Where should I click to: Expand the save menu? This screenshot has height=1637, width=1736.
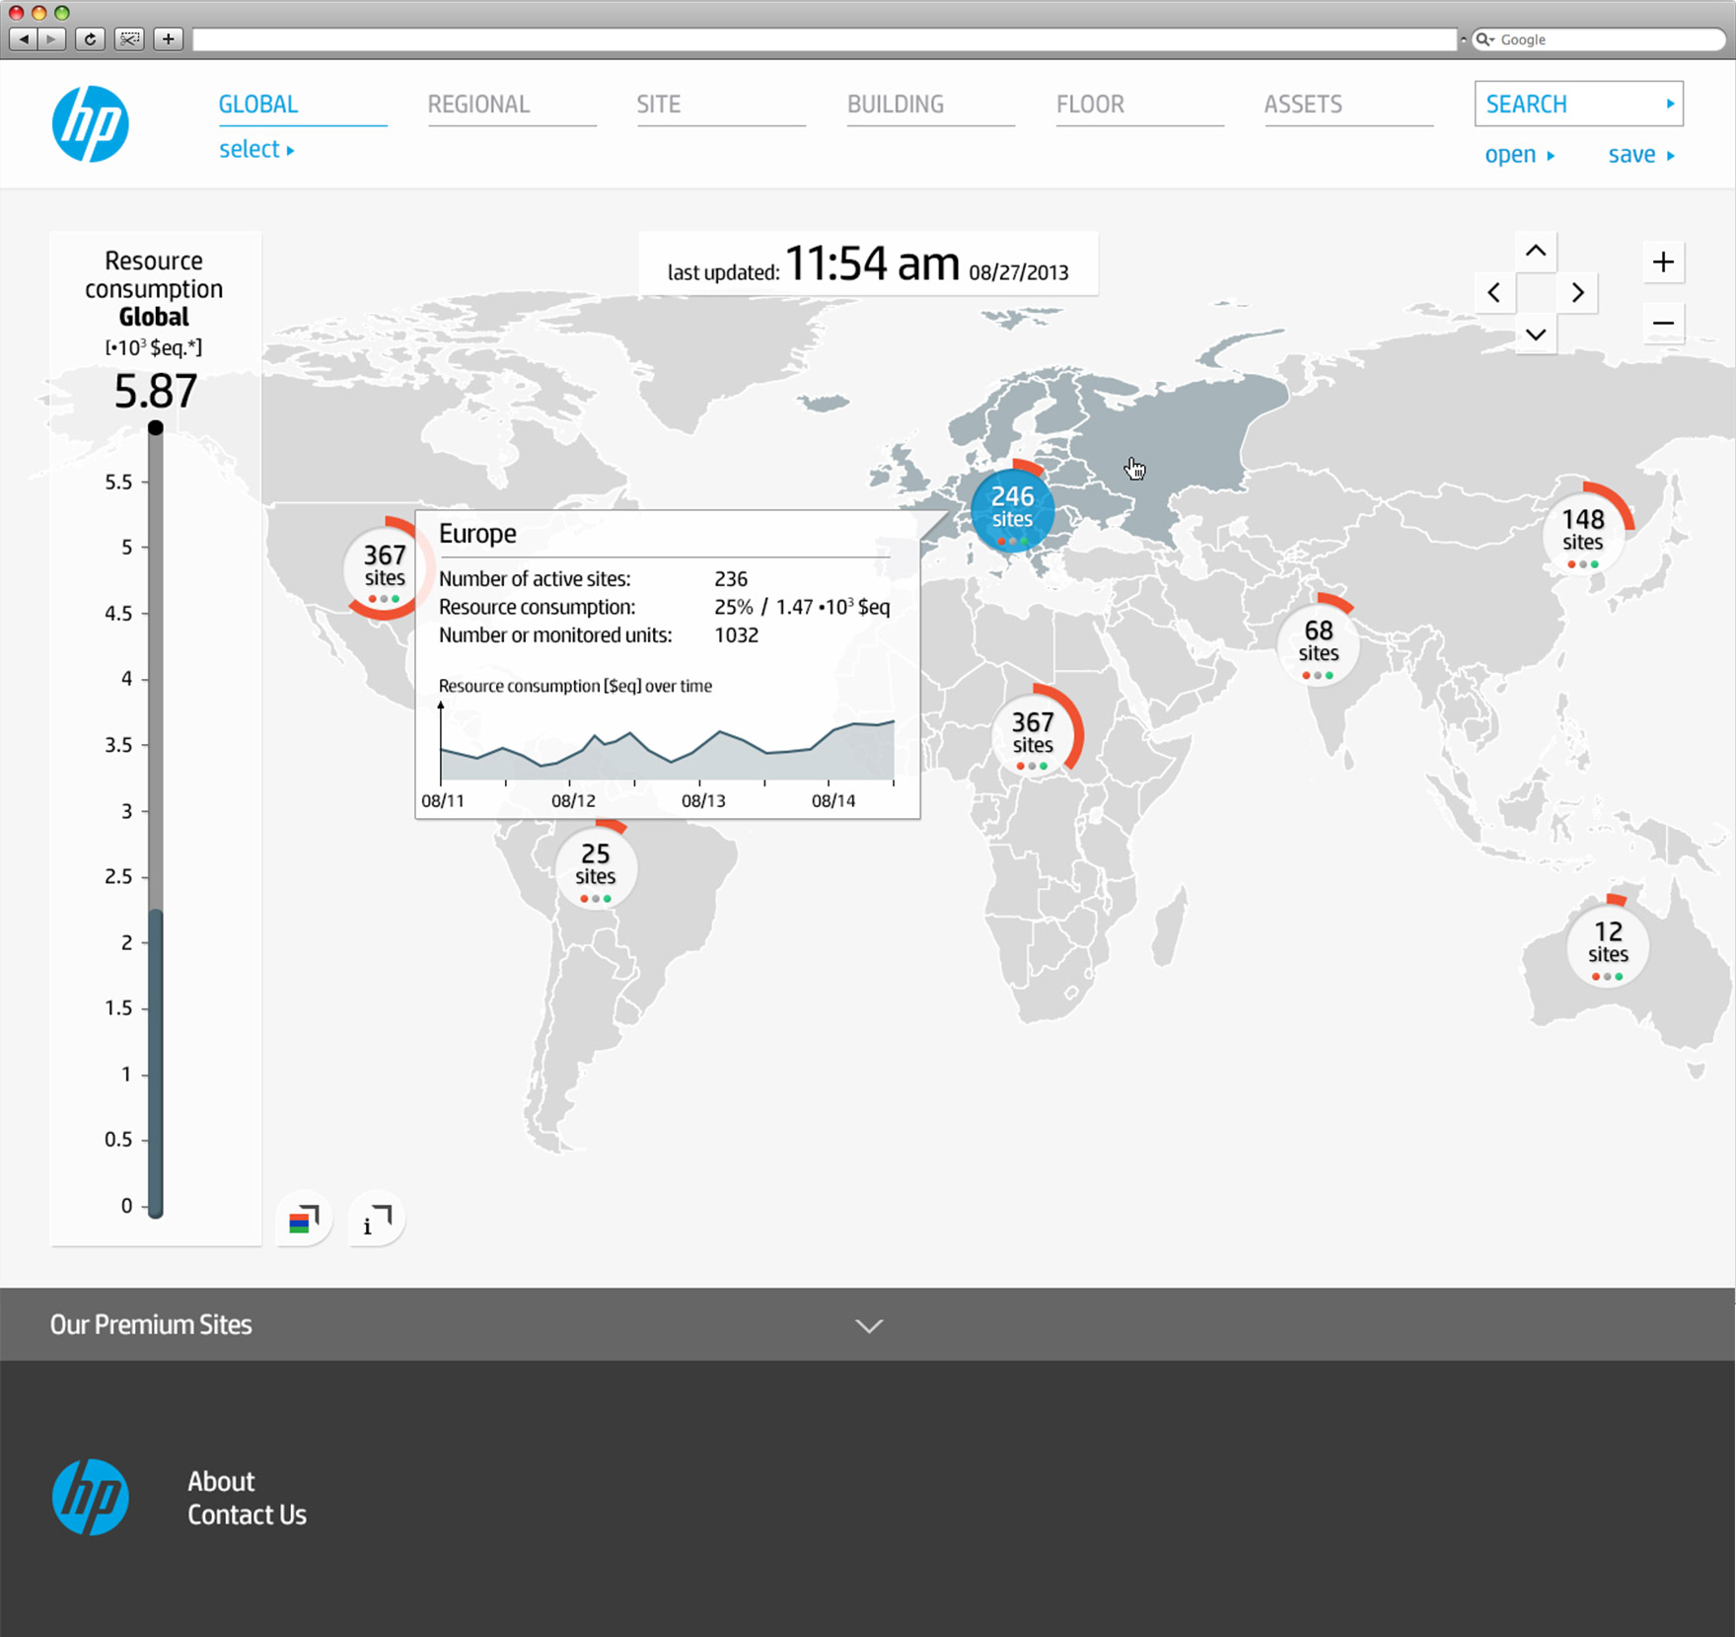1641,155
